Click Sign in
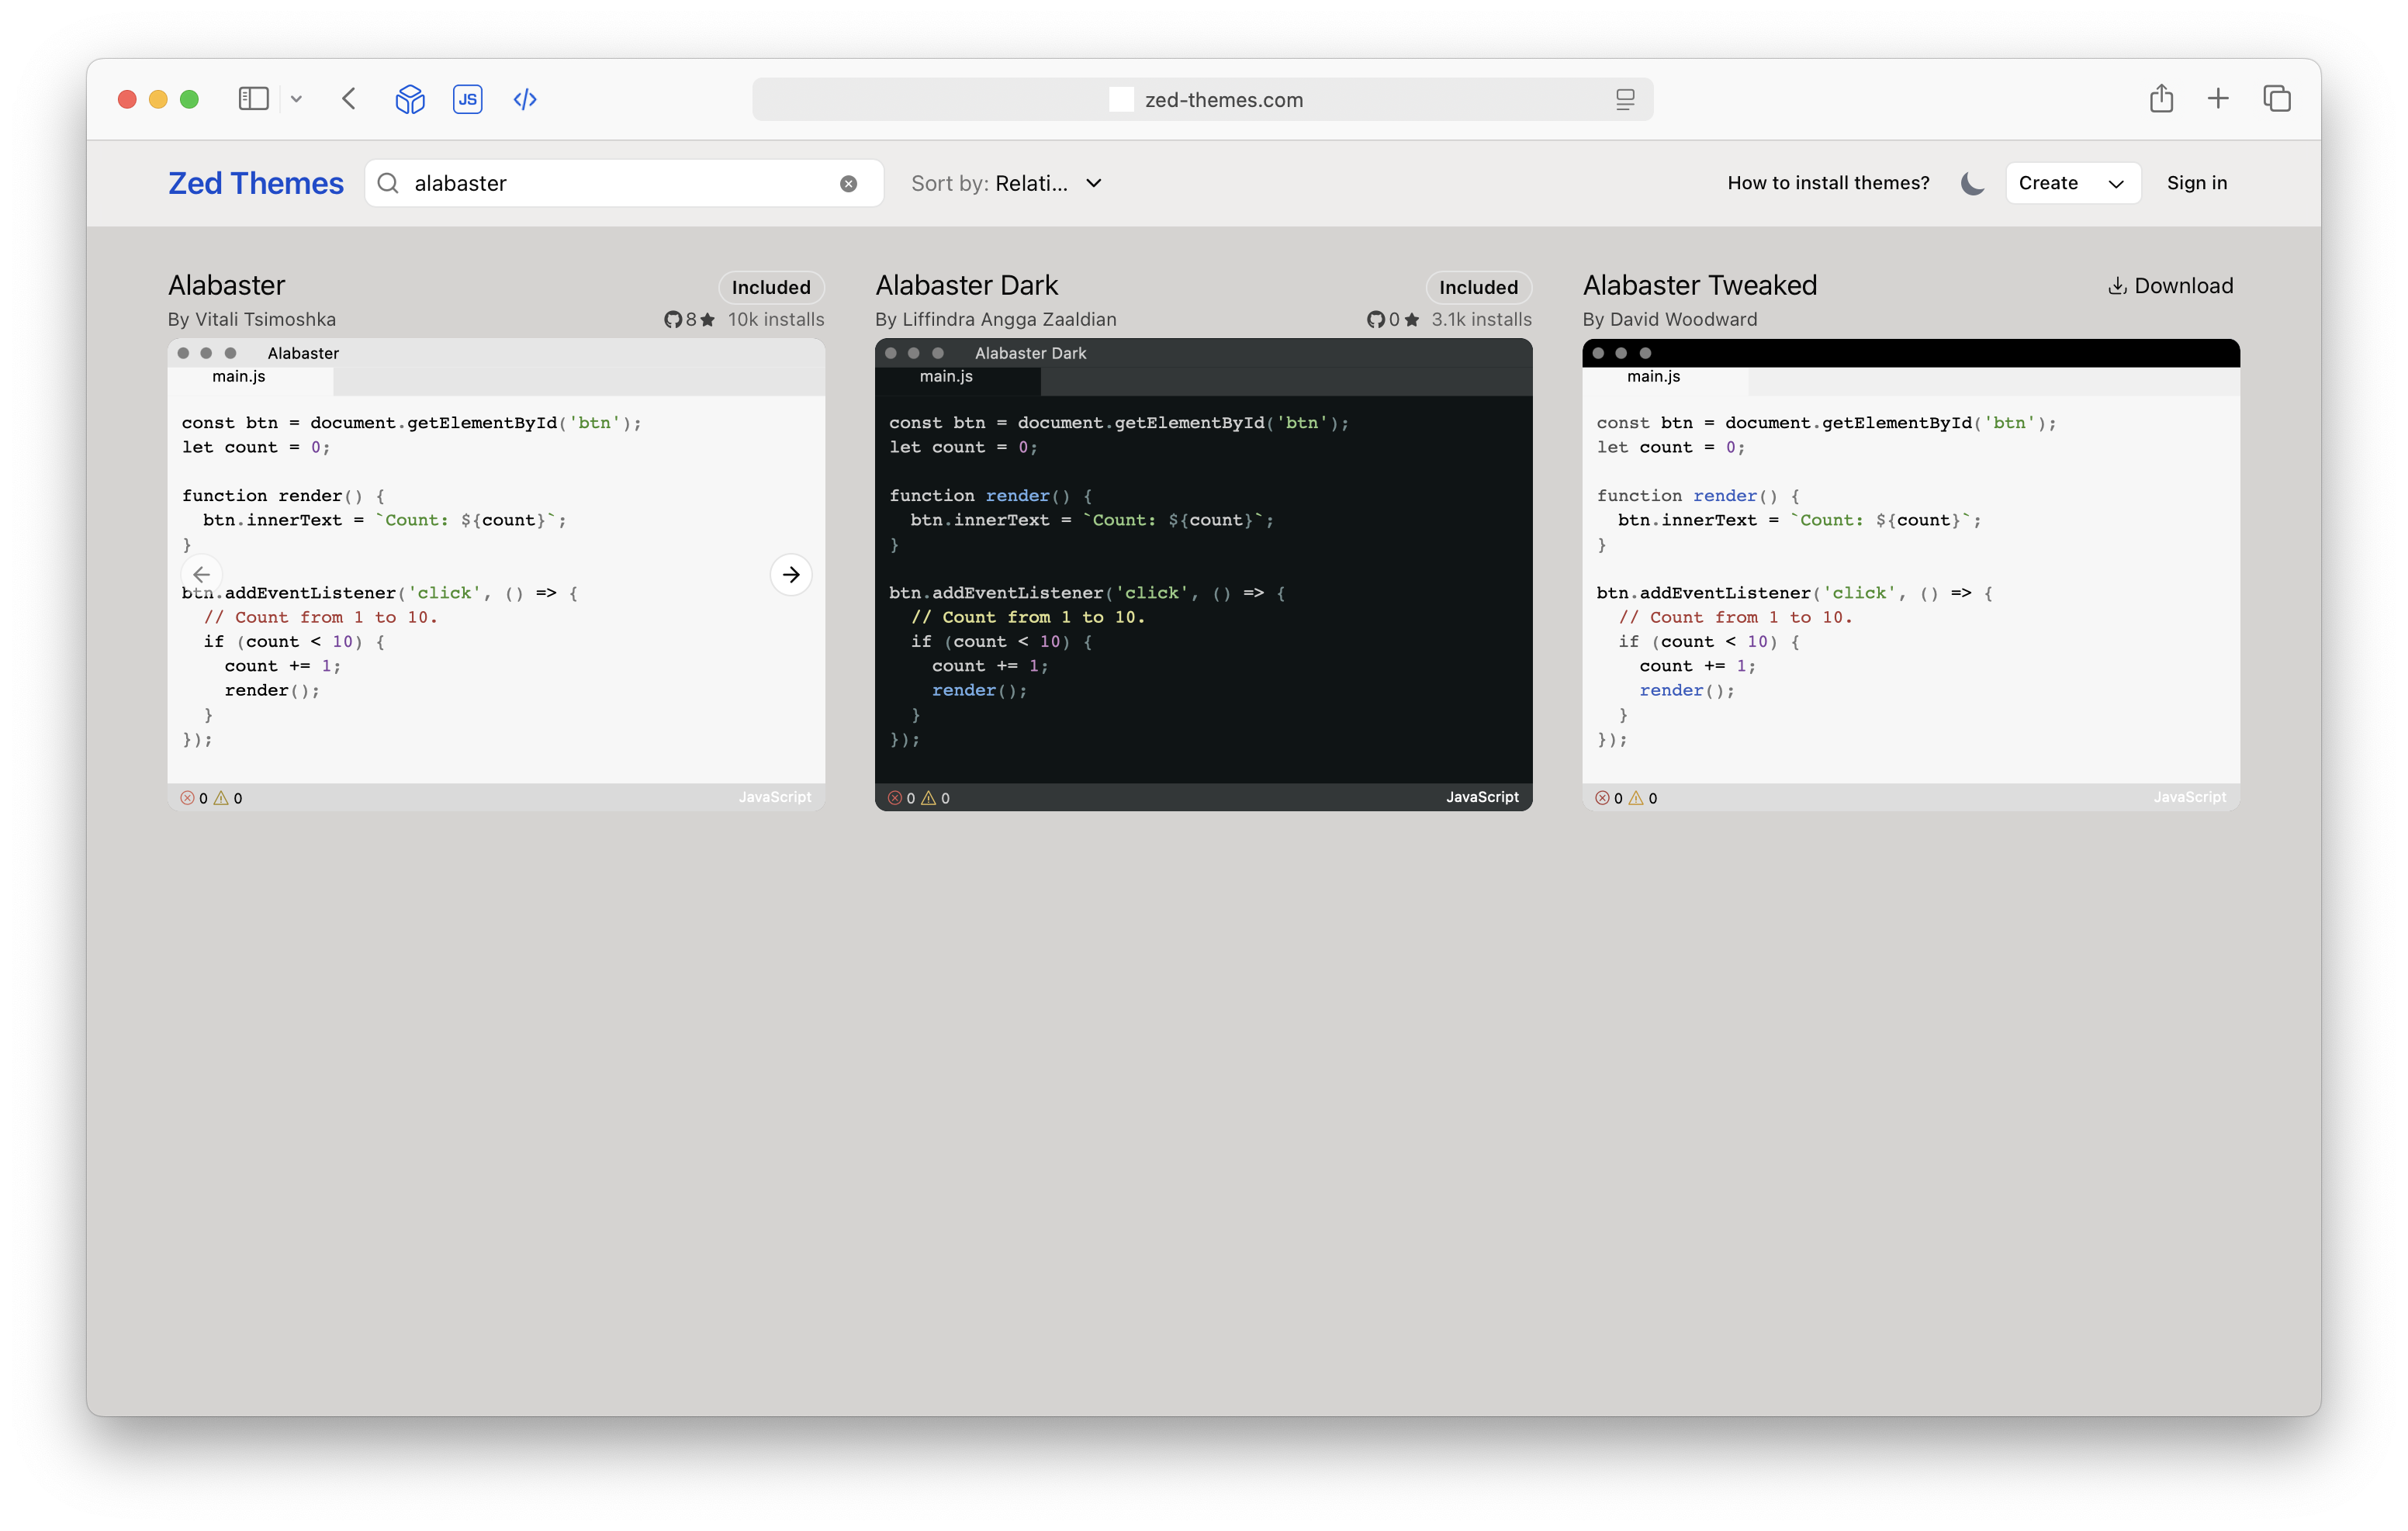2408x1531 pixels. [x=2196, y=183]
